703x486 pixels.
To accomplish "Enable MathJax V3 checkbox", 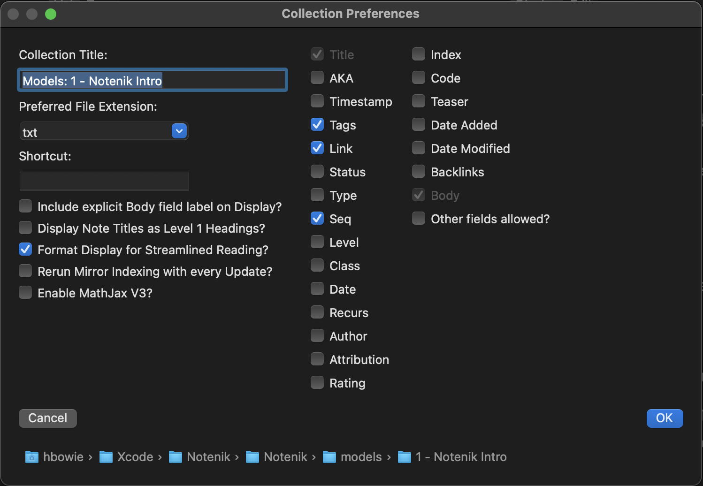I will [x=25, y=293].
